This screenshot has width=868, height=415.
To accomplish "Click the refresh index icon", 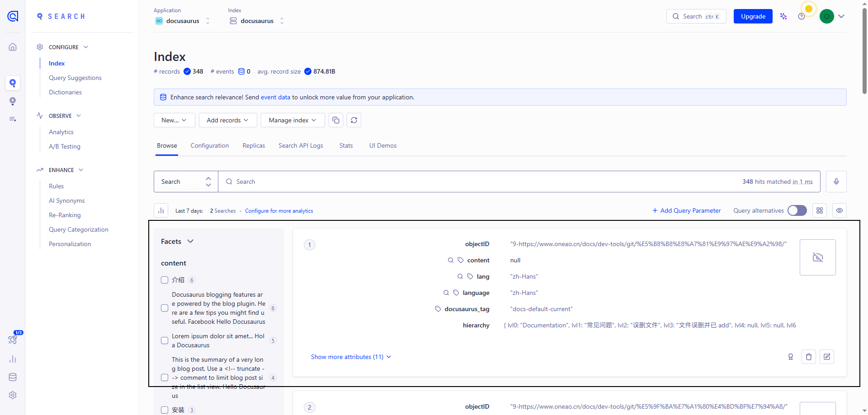I will (x=354, y=120).
